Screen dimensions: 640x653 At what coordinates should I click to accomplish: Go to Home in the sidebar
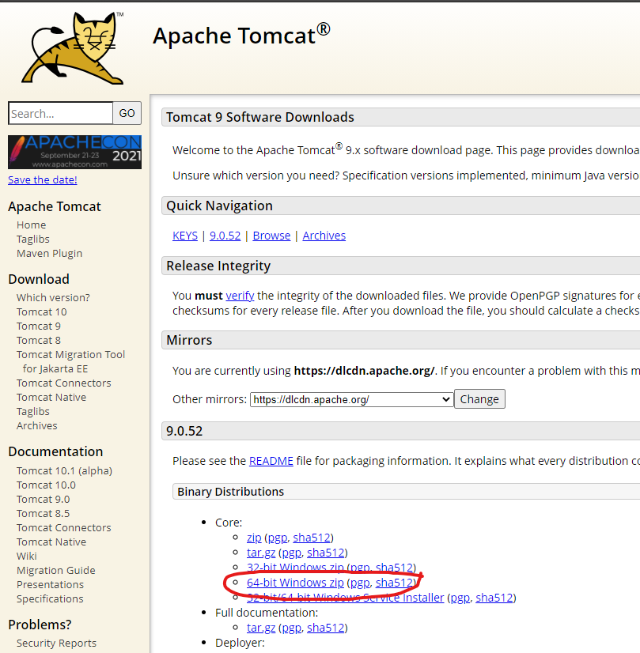[x=32, y=225]
